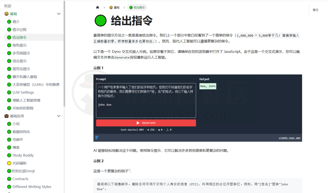Open 规范化提示 in the sidebar

21,69
